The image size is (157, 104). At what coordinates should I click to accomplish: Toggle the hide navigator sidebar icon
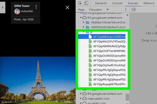pyautogui.click(x=134, y=10)
